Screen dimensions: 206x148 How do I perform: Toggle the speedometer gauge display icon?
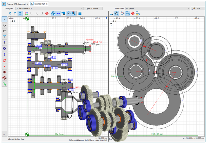(68, 13)
